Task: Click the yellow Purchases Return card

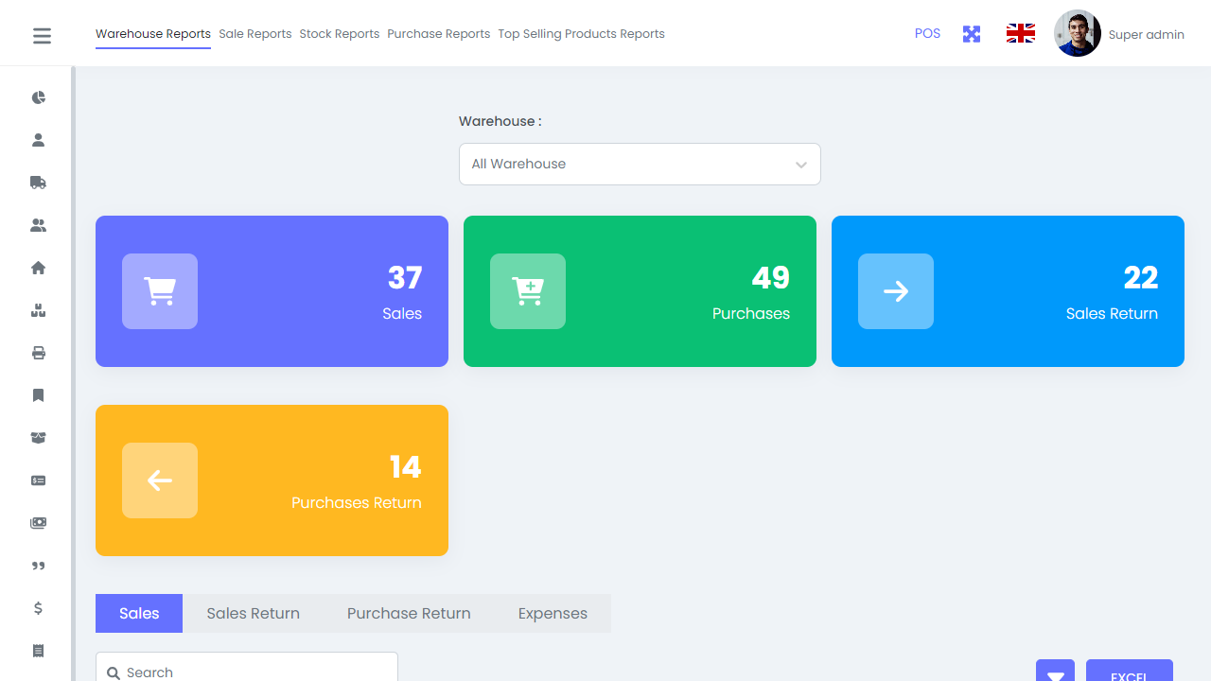Action: (272, 480)
